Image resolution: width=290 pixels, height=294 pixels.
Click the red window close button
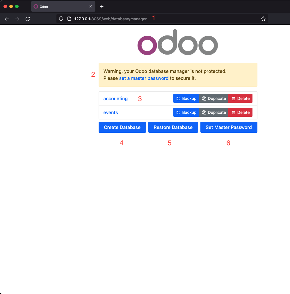pos(5,7)
